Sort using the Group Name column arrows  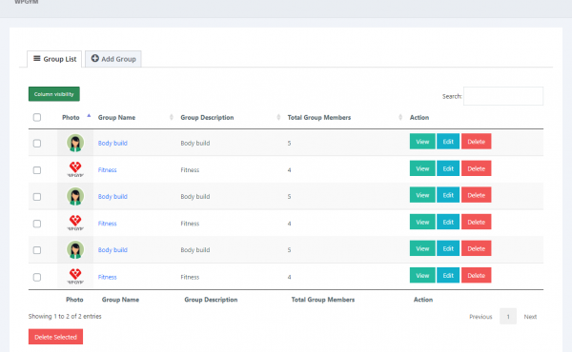(171, 117)
